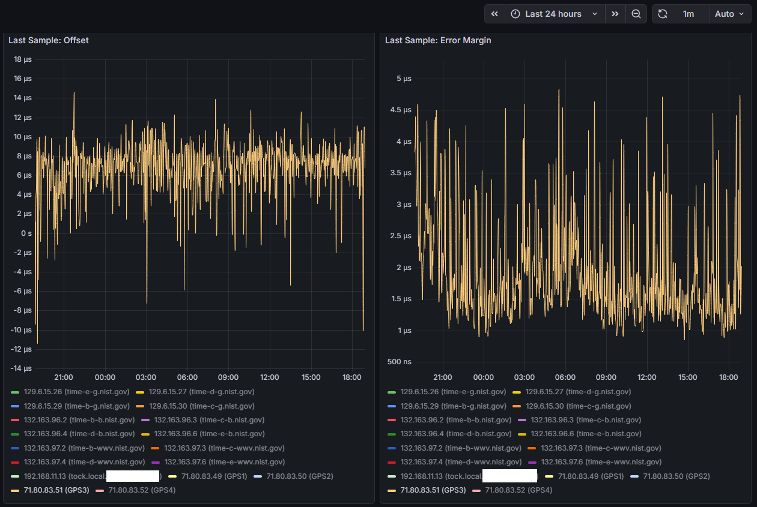Open the Auto dropdown

(x=730, y=14)
